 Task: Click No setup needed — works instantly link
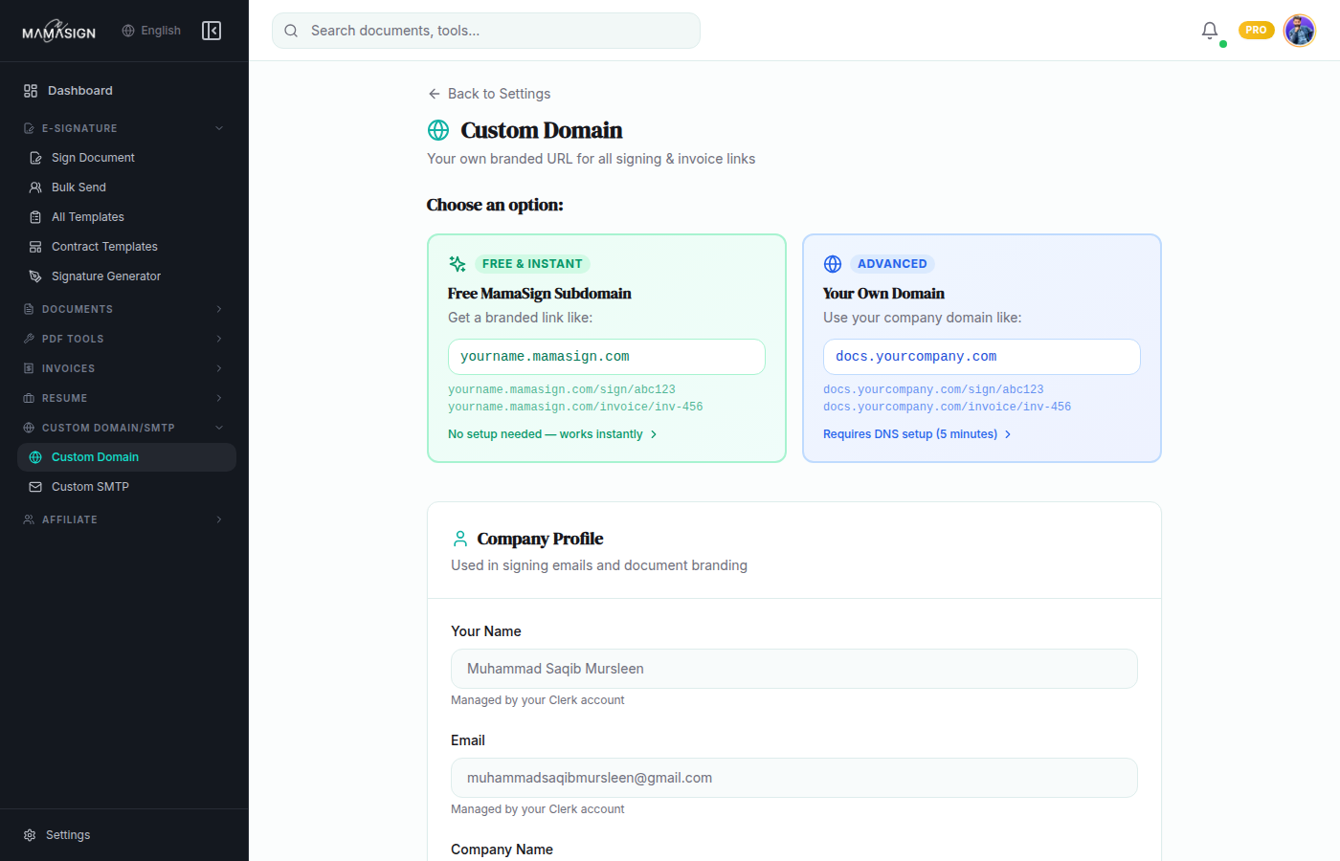tap(552, 434)
